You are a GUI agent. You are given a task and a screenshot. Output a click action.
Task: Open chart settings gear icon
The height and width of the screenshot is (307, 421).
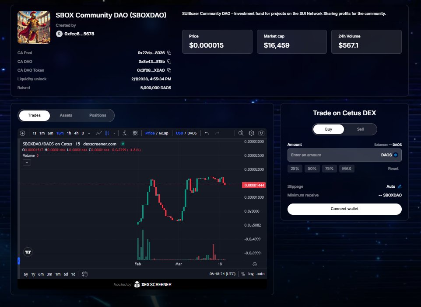(251, 133)
